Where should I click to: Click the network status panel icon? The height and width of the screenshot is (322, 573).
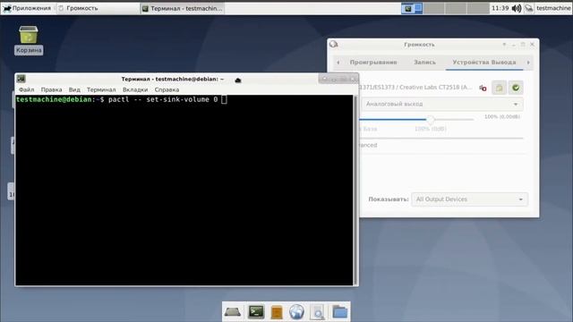click(x=529, y=8)
